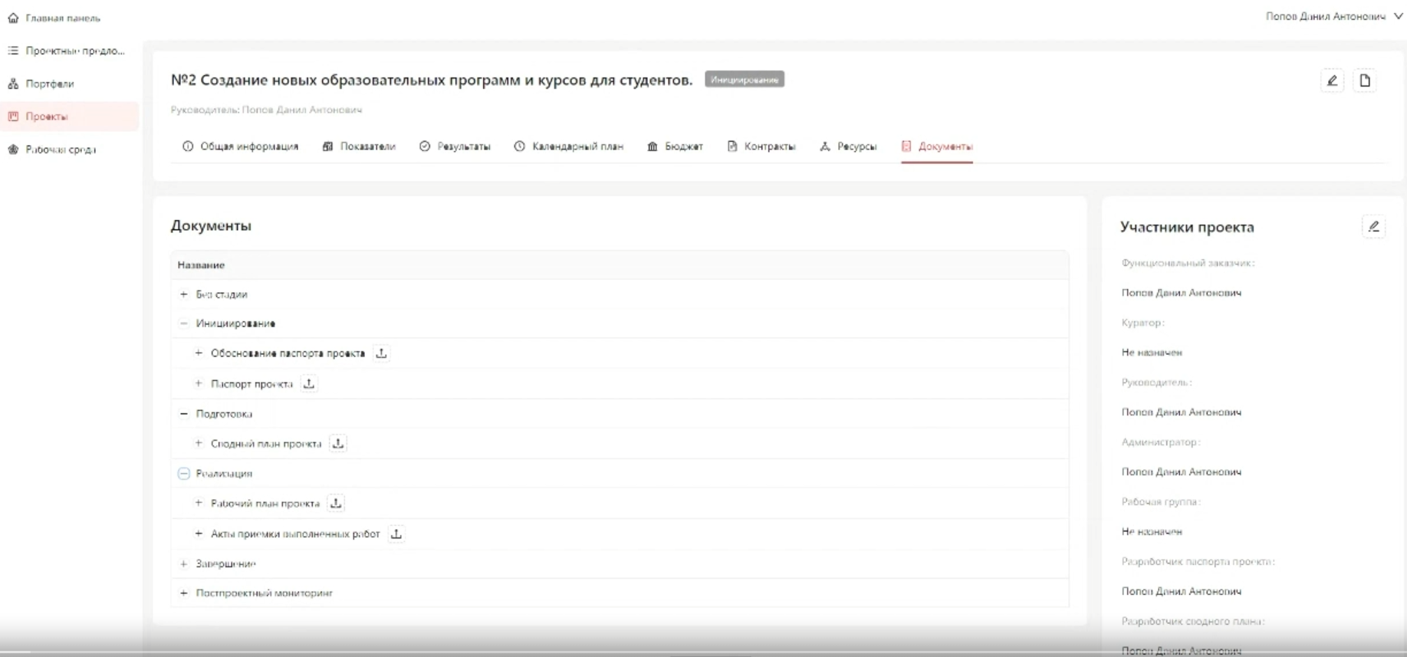Switch to Общая информация tab
This screenshot has width=1407, height=657.
pyautogui.click(x=240, y=146)
